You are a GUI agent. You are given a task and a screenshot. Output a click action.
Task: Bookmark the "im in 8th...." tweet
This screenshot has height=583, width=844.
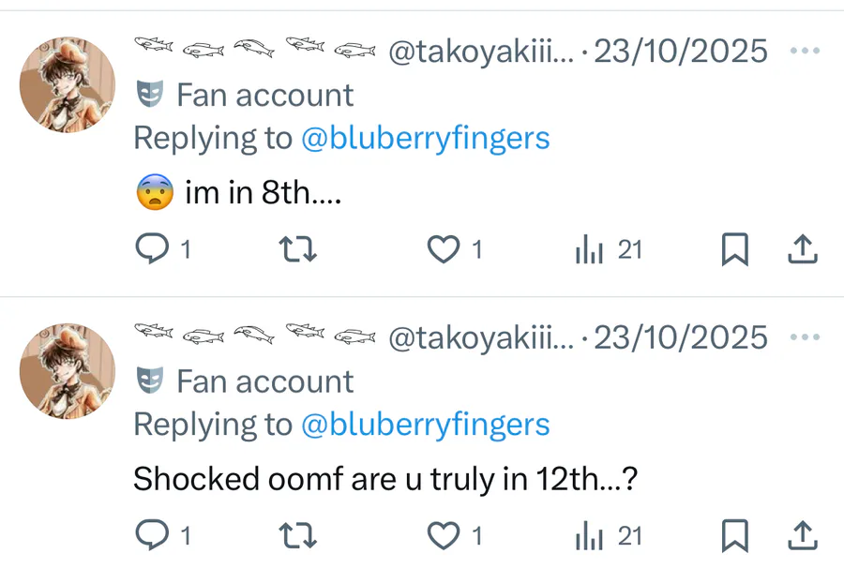tap(735, 249)
